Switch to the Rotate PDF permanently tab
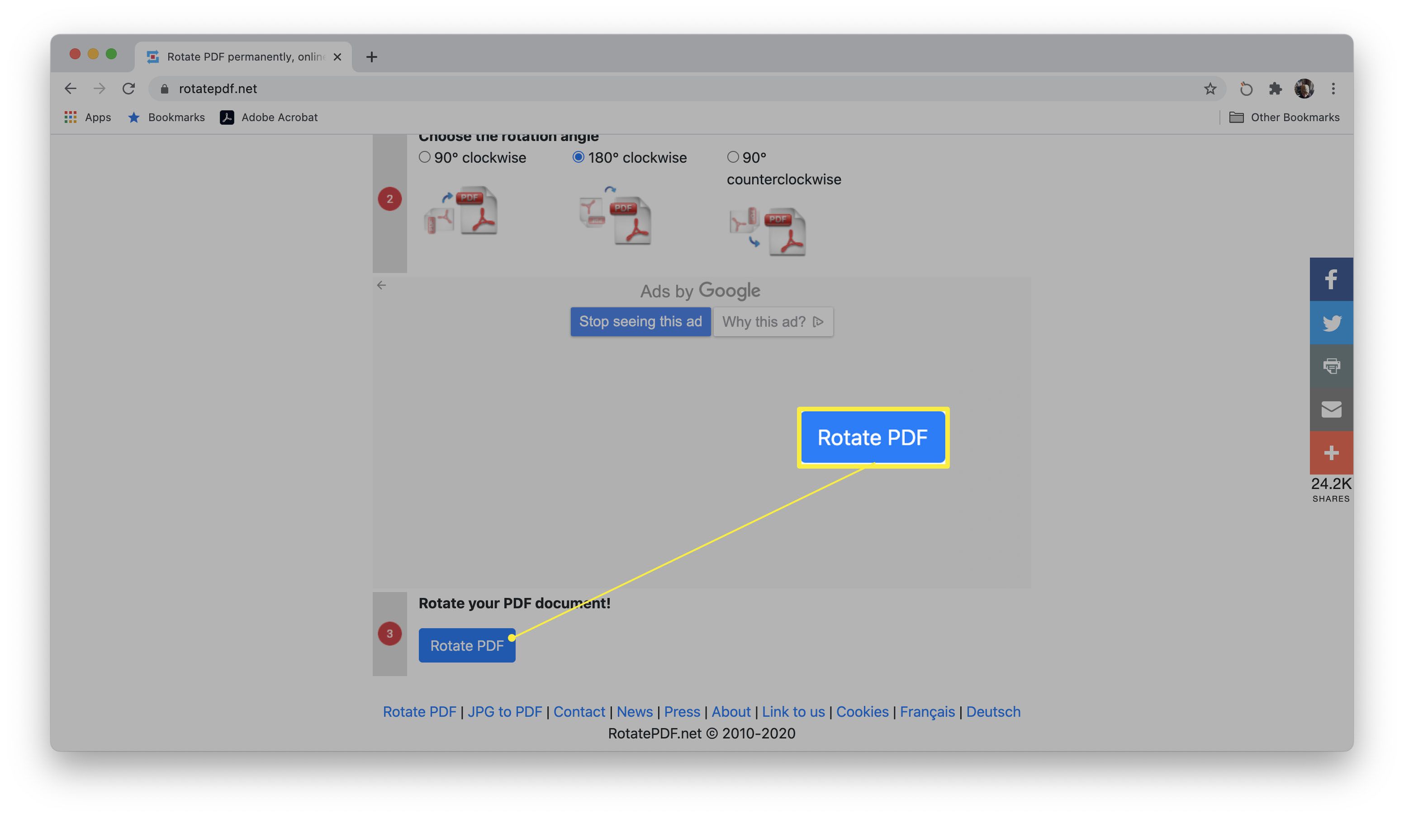 click(243, 57)
